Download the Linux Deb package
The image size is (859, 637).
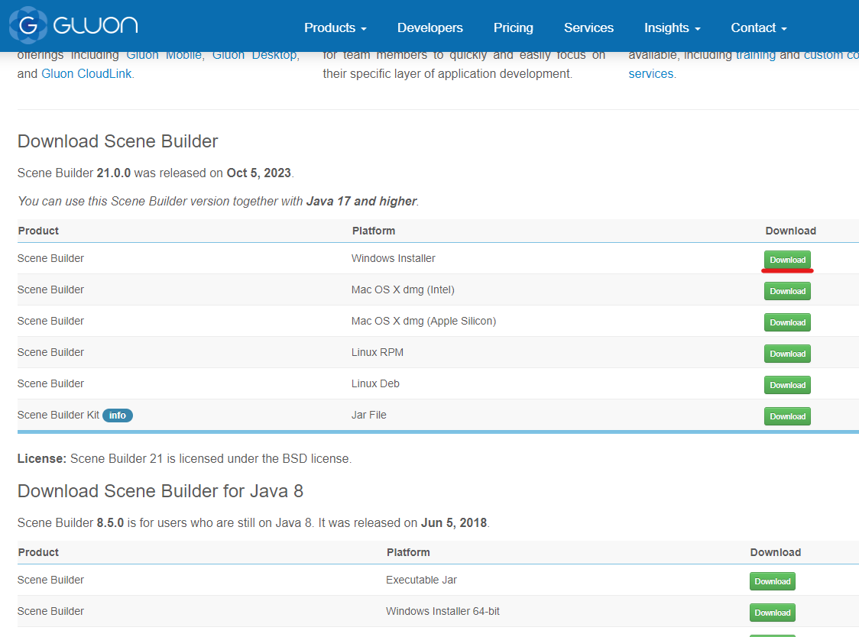coord(787,384)
